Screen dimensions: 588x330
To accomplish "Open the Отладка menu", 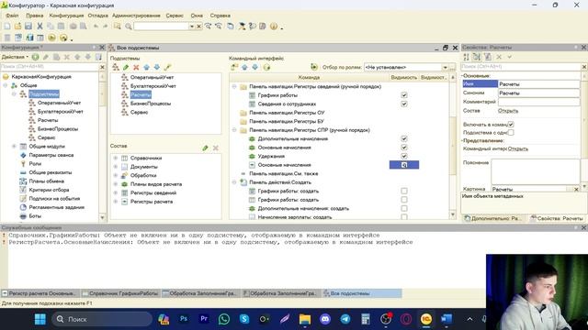I will pyautogui.click(x=98, y=16).
